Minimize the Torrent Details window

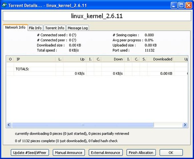coord(174,5)
